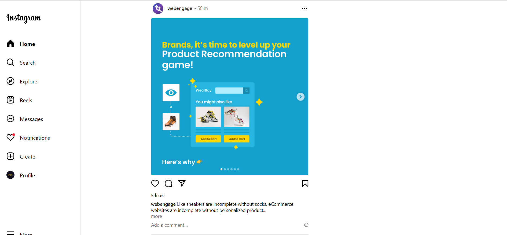Screen dimensions: 507x235
Task: View the webengage profile avatar
Action: [x=158, y=9]
